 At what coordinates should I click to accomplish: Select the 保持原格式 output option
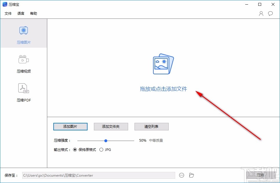coord(75,149)
